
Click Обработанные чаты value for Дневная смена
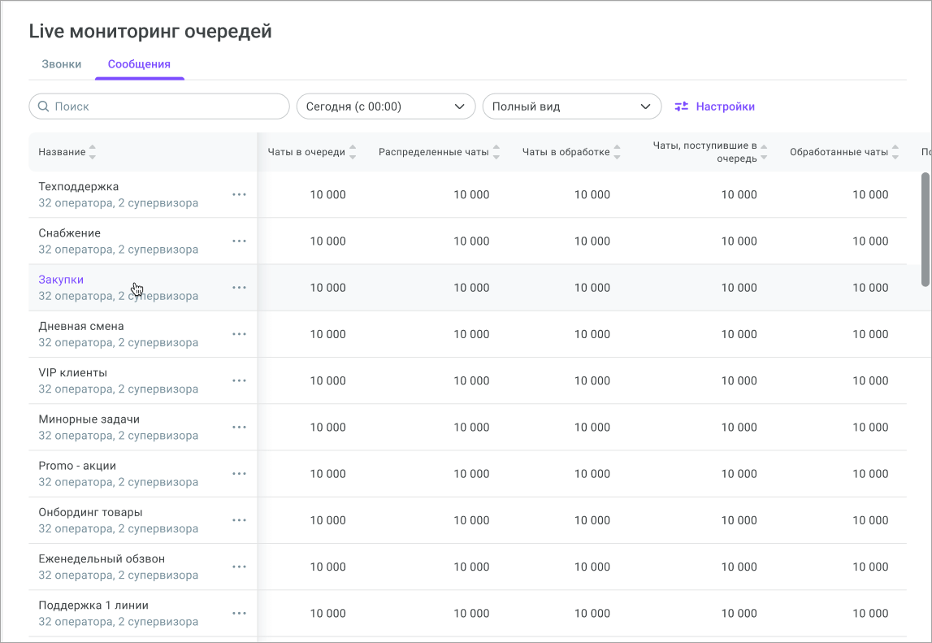[x=870, y=334]
